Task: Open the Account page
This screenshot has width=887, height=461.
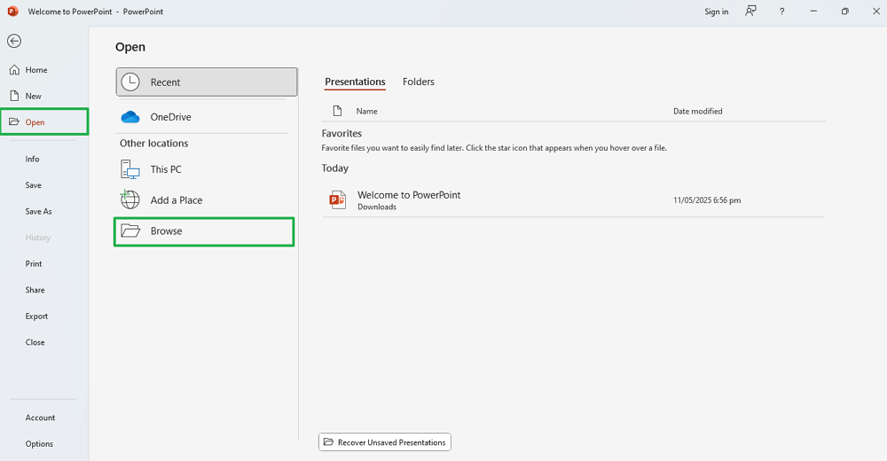Action: click(x=40, y=418)
